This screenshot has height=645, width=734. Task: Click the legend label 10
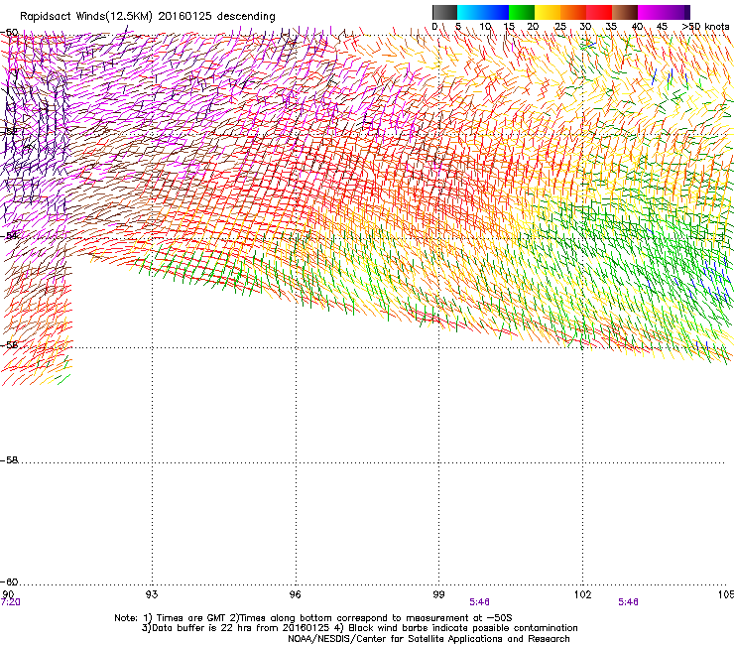coord(485,27)
